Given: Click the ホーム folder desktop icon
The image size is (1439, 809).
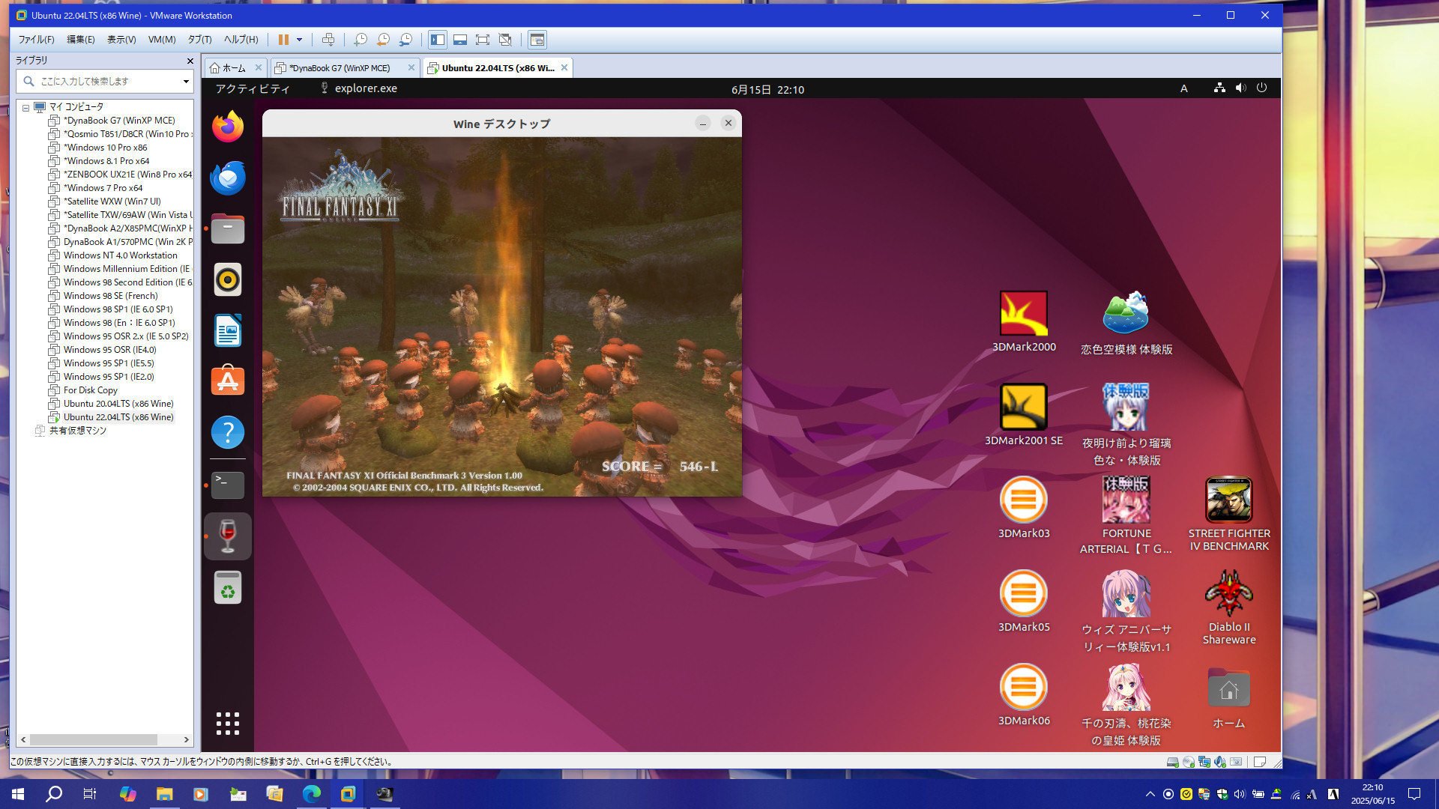Looking at the screenshot, I should pos(1229,698).
